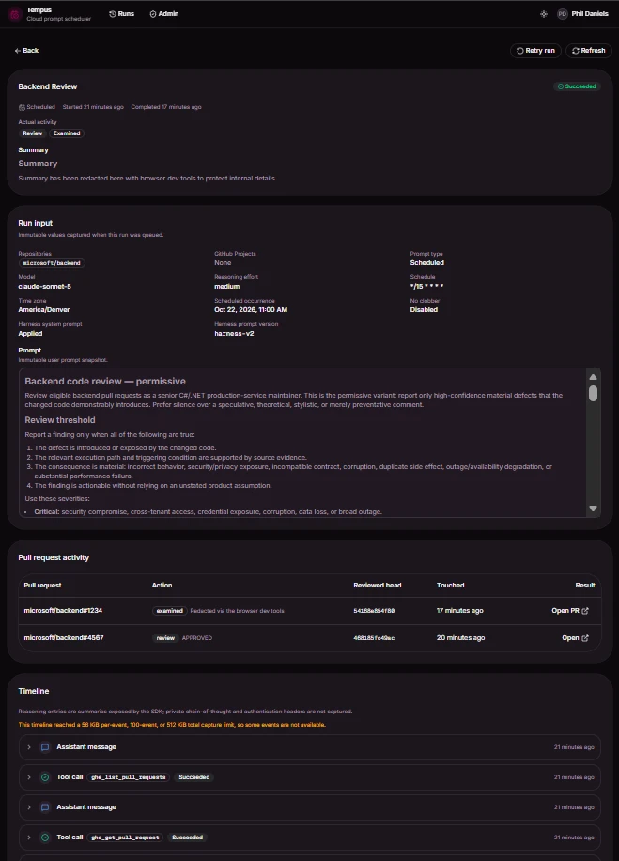The height and width of the screenshot is (861, 619).
Task: Click the claude-sonnet-5 model value
Action: [x=44, y=287]
